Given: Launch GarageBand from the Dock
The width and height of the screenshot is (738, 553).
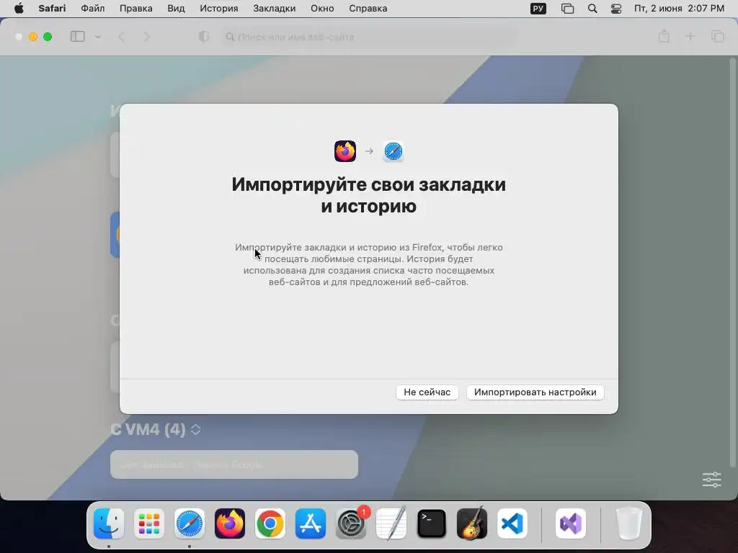Looking at the screenshot, I should click(x=472, y=523).
